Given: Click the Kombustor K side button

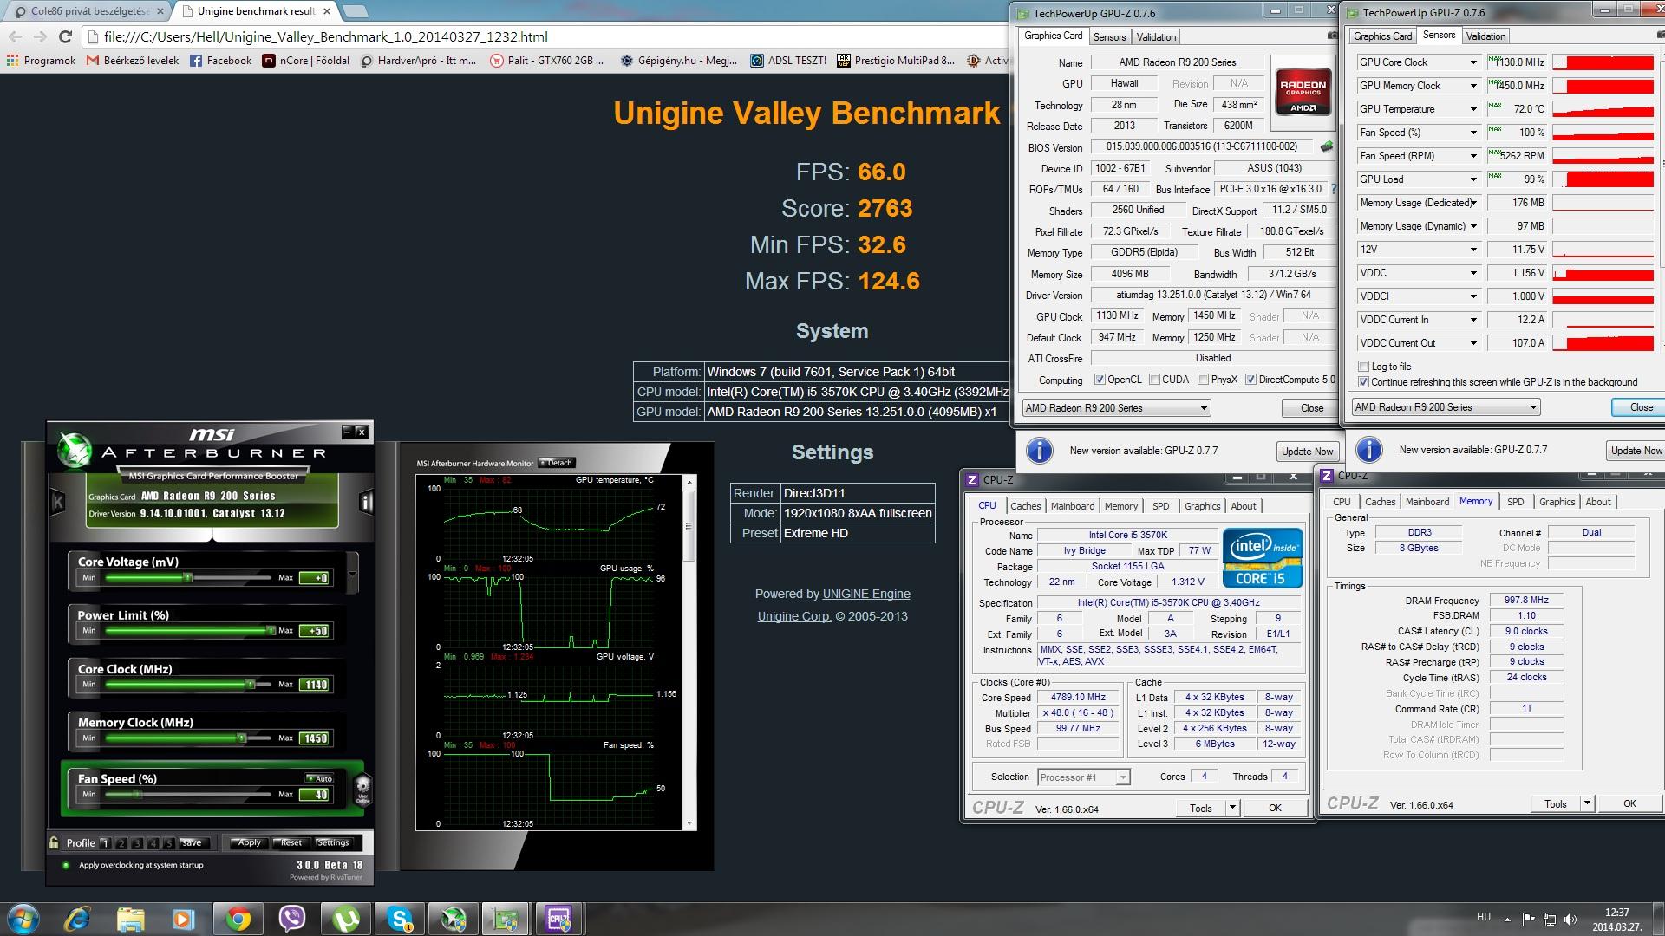Looking at the screenshot, I should (58, 501).
